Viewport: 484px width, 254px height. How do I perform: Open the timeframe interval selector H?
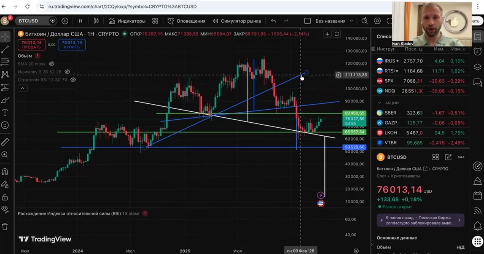point(80,21)
